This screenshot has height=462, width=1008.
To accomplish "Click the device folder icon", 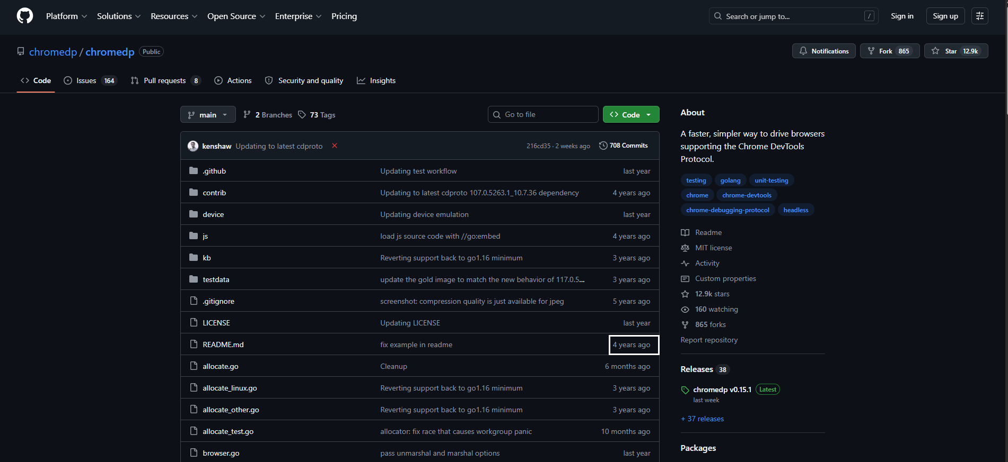I will (x=194, y=214).
